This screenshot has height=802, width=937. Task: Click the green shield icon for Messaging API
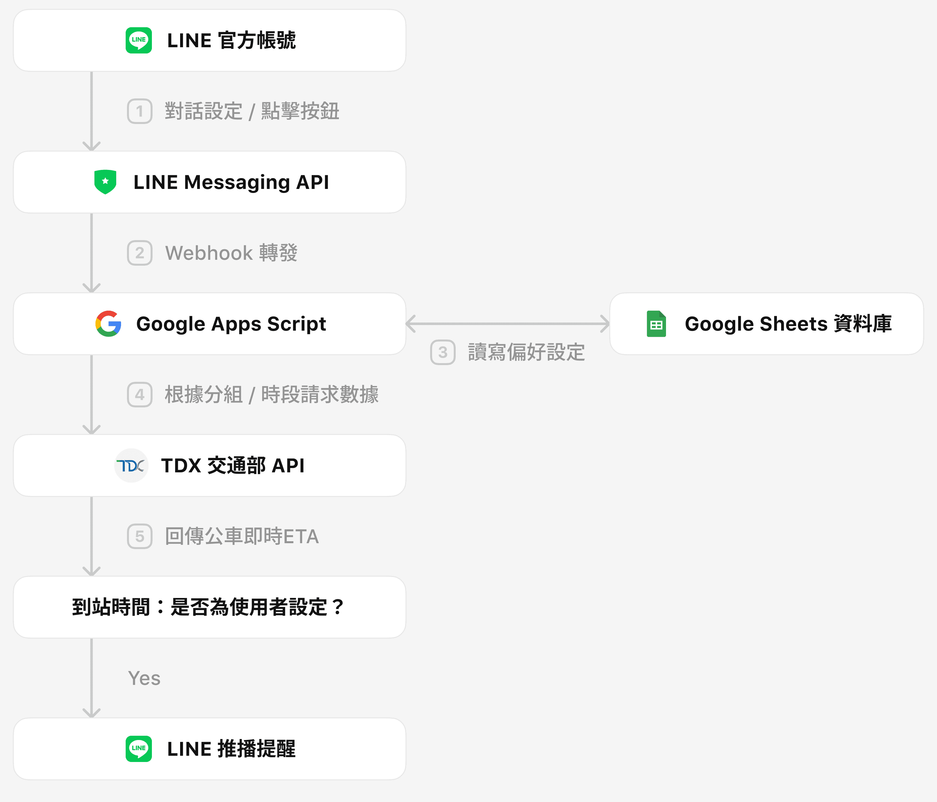coord(105,182)
